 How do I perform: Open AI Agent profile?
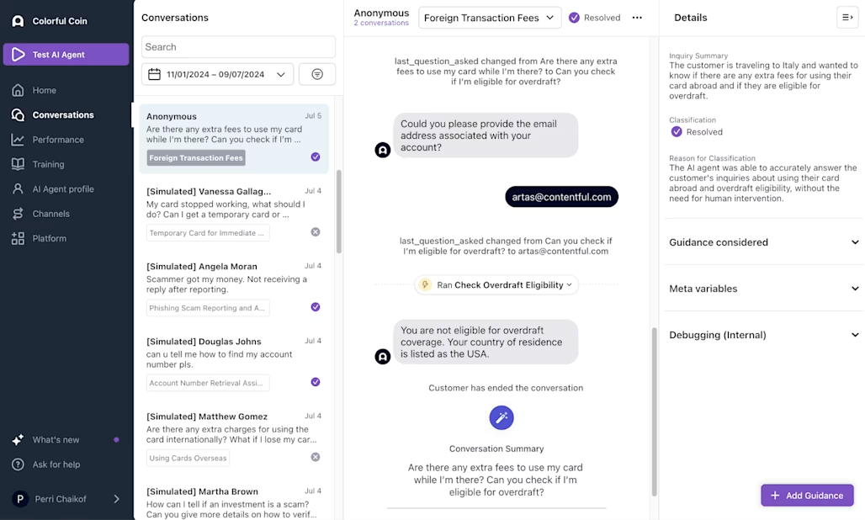point(63,189)
